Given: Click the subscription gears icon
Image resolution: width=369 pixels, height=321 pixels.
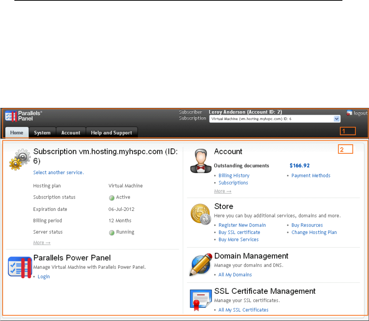Looking at the screenshot, I should pos(20,159).
